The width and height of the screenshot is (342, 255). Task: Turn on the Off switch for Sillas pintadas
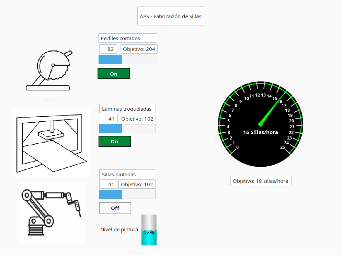click(115, 208)
